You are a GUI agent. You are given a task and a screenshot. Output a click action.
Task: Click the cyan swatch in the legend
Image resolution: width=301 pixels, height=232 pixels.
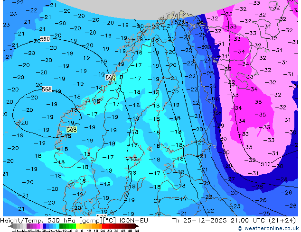tap(58, 226)
